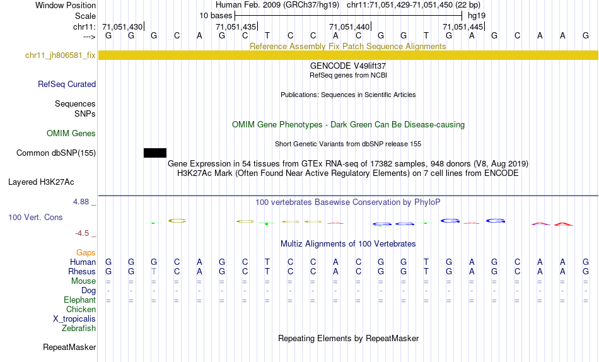Select the Common dbSNP(155) label

tap(56, 153)
